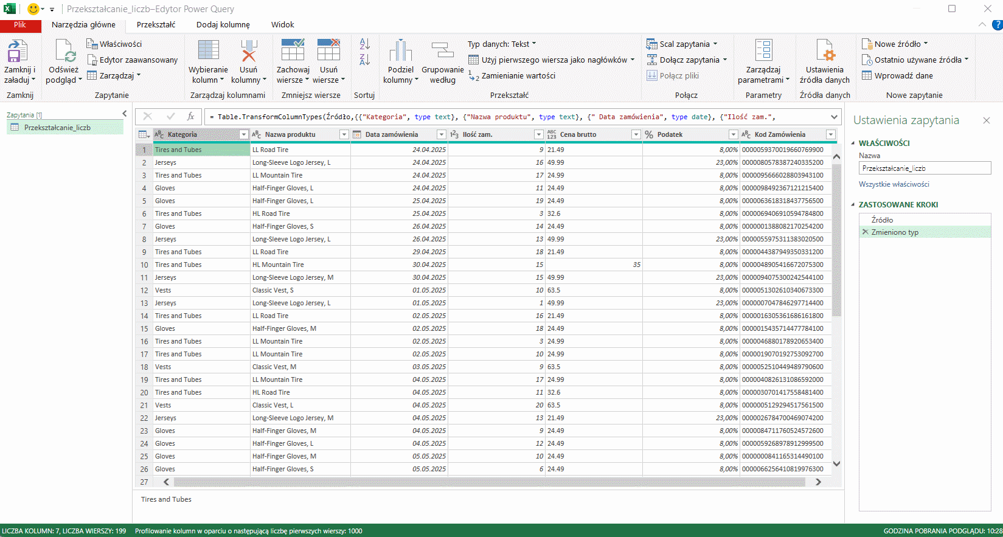Screen dimensions: 1003x537
Task: Open the Scal zapytania dropdown
Action: click(x=682, y=44)
